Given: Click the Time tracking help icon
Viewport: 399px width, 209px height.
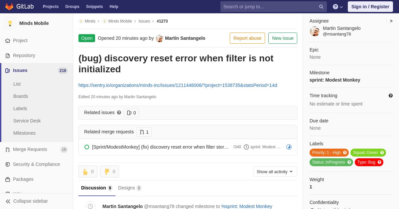Looking at the screenshot, I should (391, 96).
